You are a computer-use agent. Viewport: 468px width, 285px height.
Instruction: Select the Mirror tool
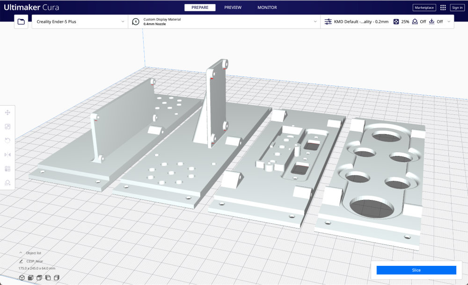[7, 155]
